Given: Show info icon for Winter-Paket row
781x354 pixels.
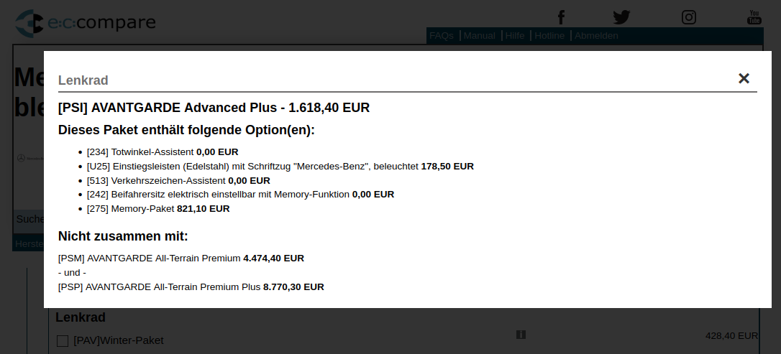Looking at the screenshot, I should point(521,335).
